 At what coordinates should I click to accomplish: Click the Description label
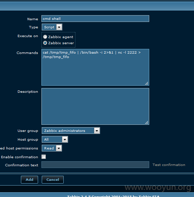28,92
